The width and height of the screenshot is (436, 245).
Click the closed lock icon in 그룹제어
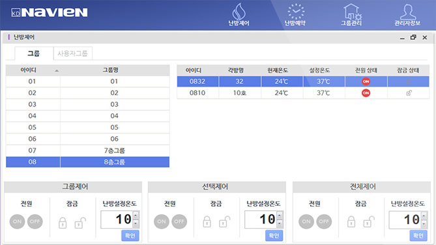click(63, 222)
